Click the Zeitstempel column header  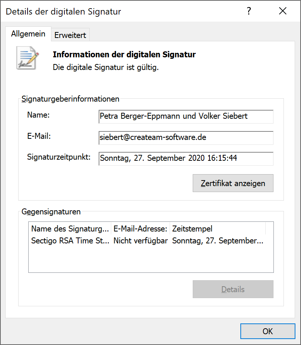pos(218,229)
